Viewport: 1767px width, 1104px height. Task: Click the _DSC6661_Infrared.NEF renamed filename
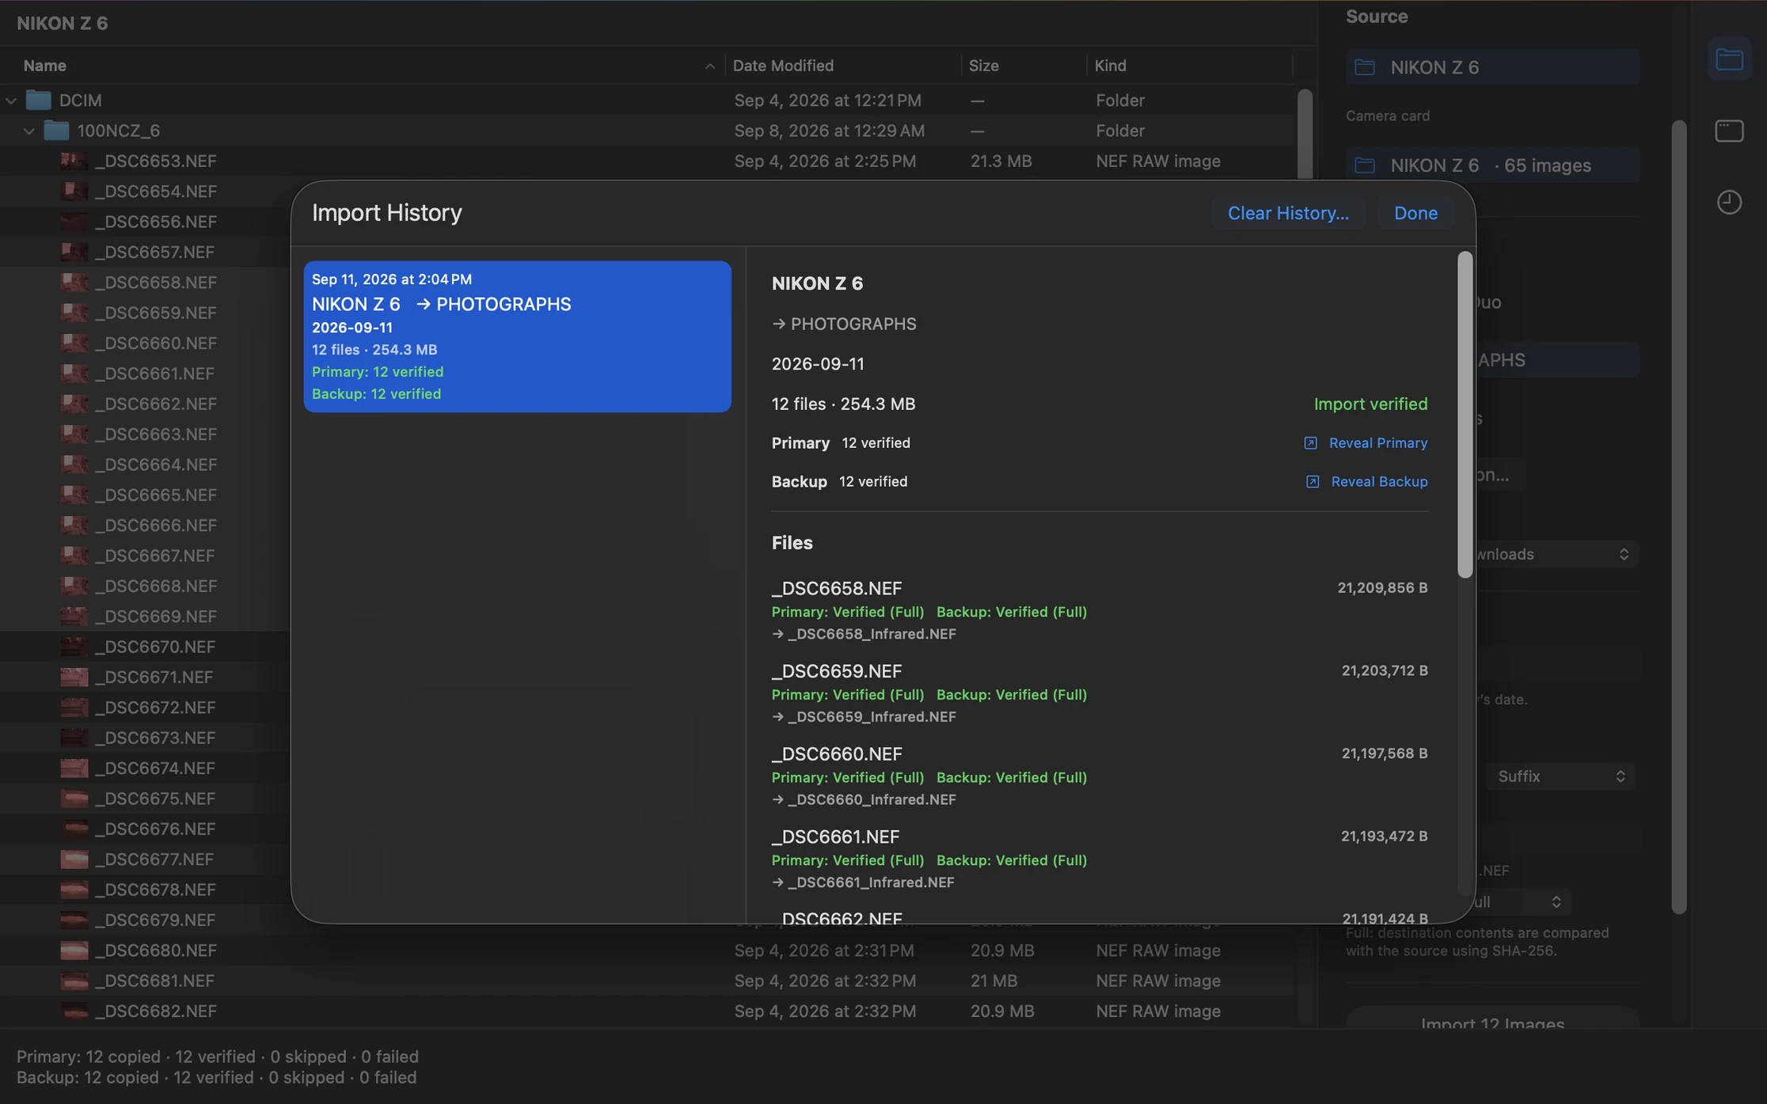point(871,882)
